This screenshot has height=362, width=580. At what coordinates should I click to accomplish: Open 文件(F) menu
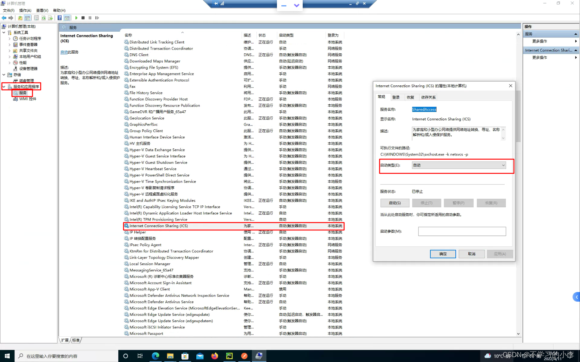tap(9, 10)
